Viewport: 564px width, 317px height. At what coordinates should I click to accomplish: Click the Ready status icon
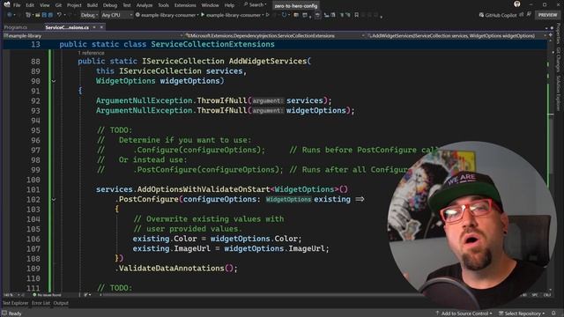4,313
